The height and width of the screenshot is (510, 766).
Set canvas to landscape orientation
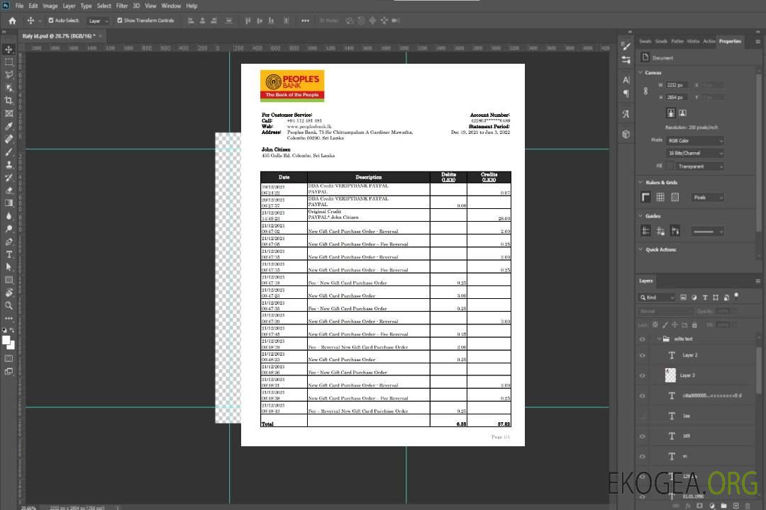[x=682, y=113]
